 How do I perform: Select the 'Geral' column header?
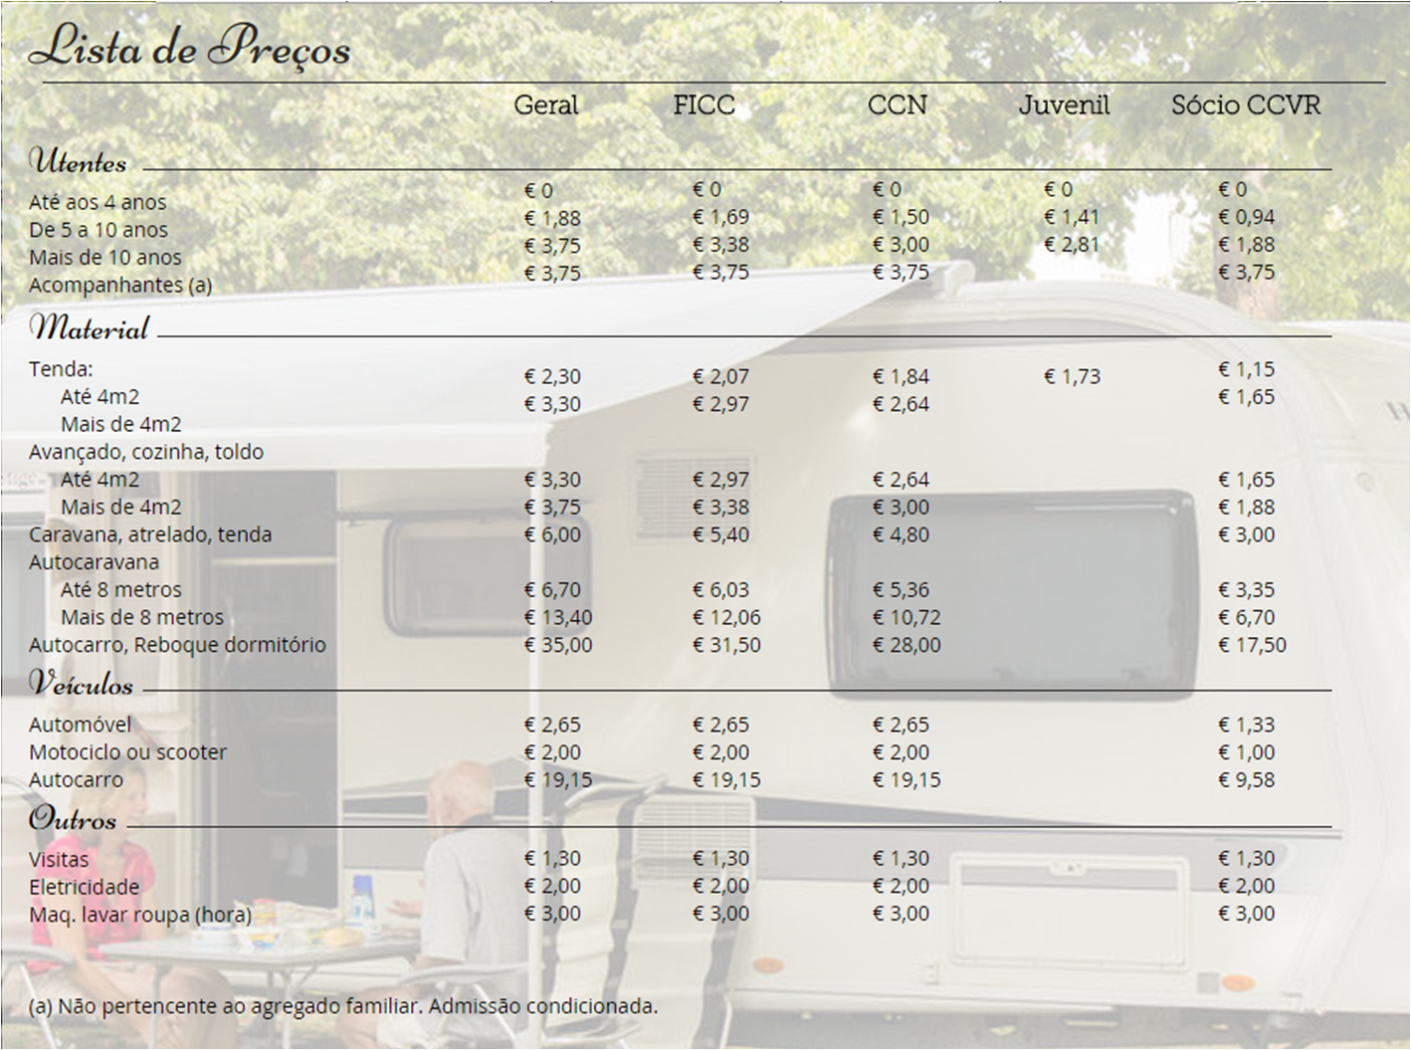coord(545,105)
